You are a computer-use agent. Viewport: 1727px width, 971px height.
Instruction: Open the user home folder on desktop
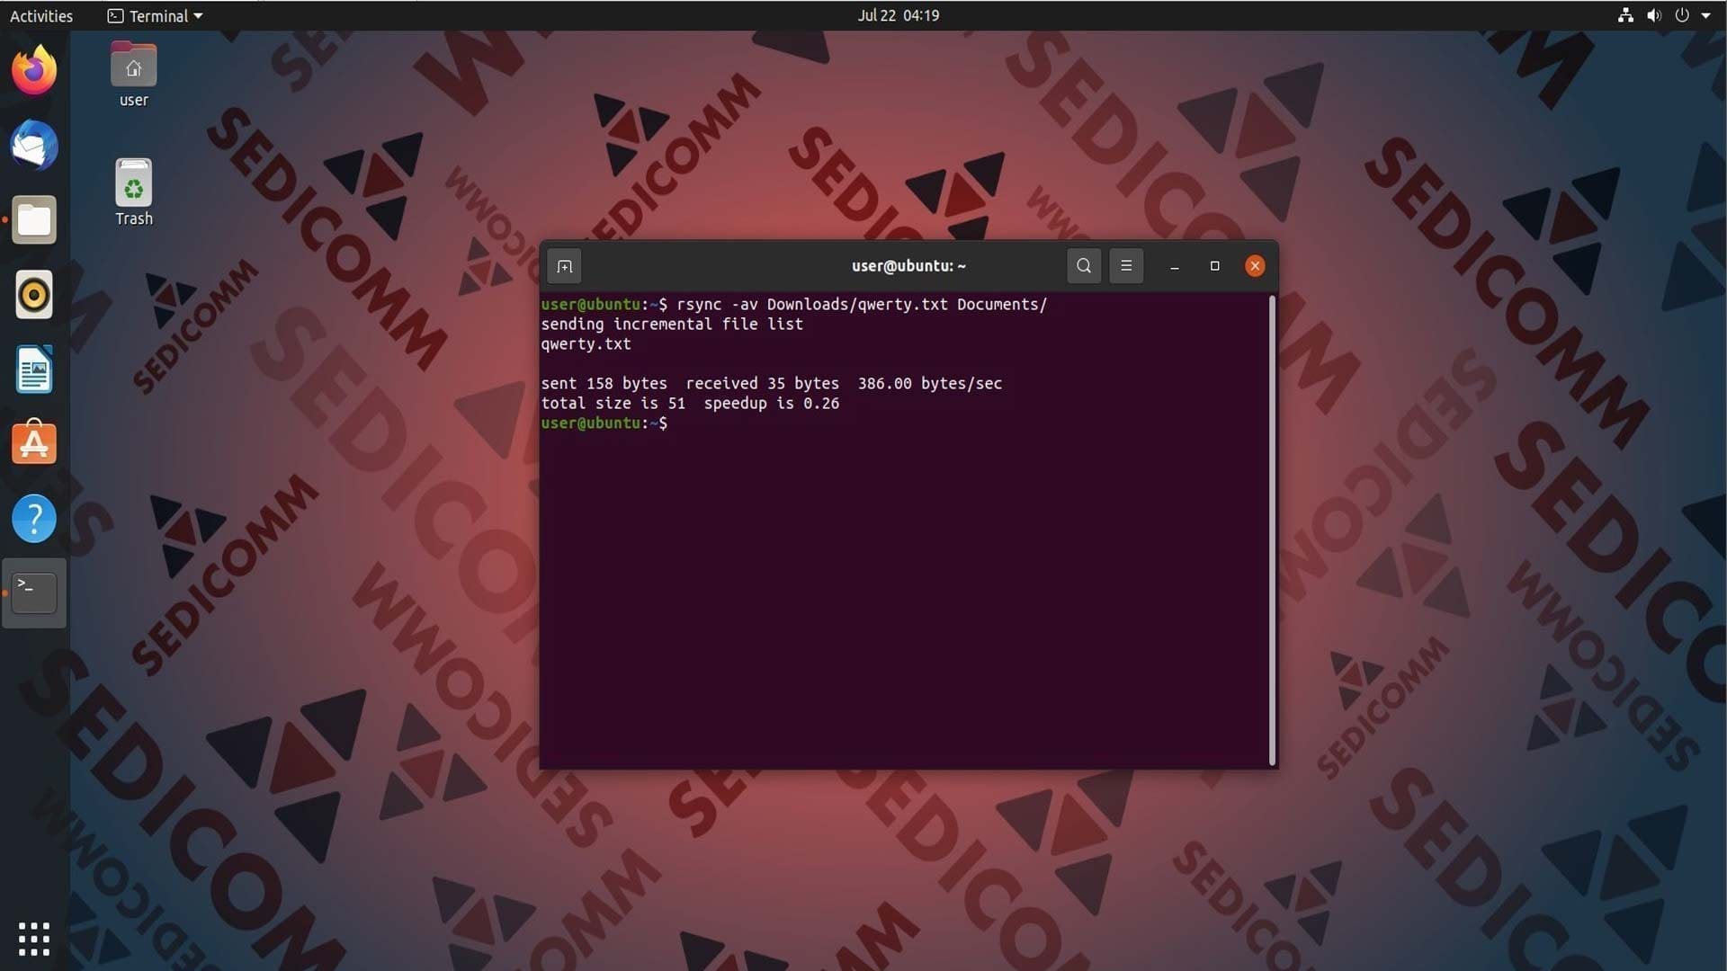pos(133,75)
